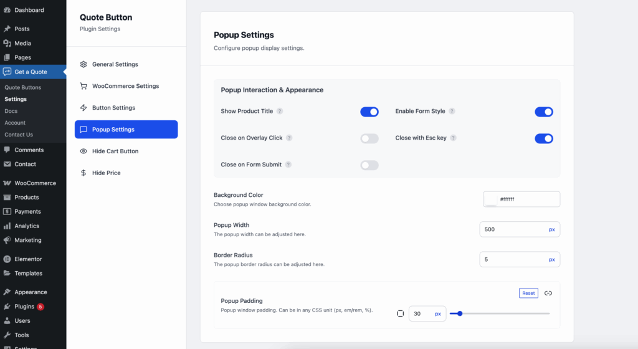Click the gear icon for General Settings
This screenshot has height=349, width=638.
[83, 64]
